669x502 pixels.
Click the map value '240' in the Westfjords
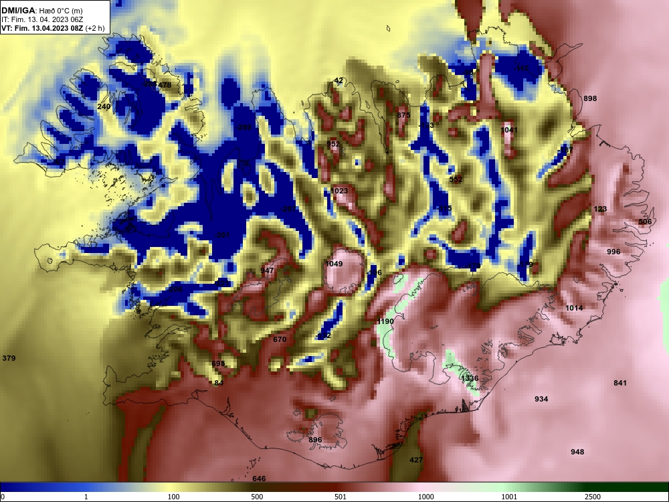104,106
